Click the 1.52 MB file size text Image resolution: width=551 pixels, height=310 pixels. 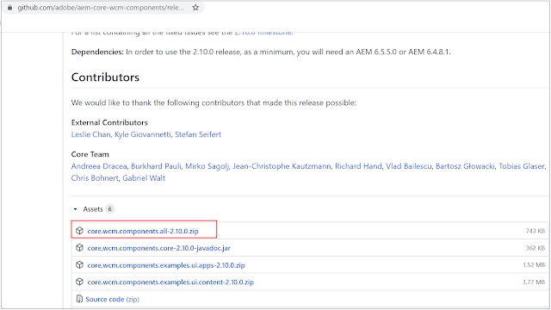(x=534, y=265)
